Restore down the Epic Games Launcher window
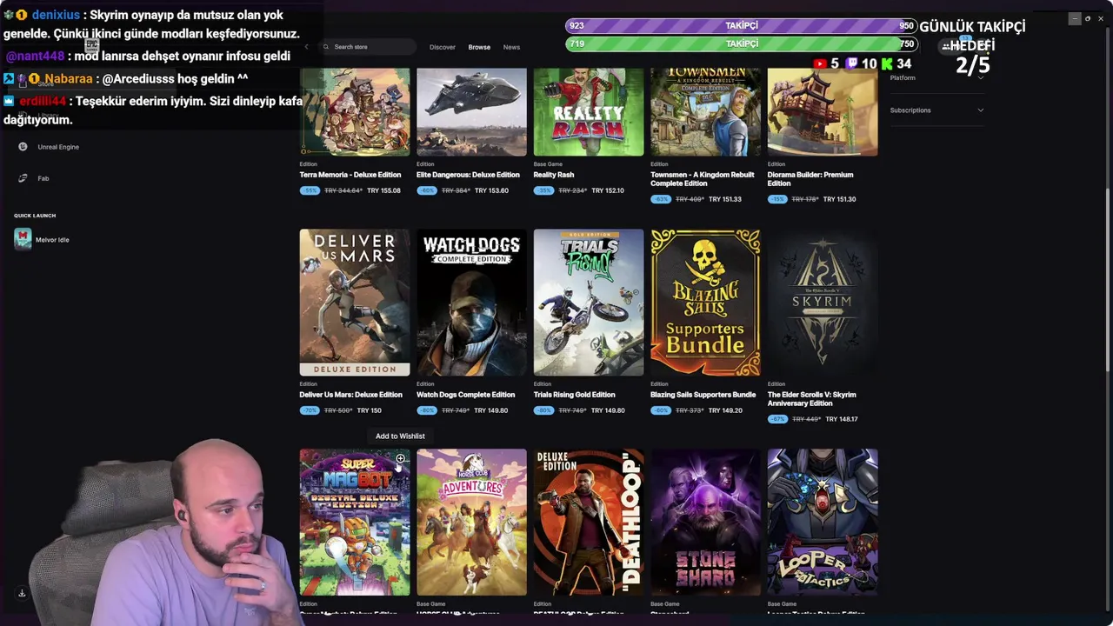1113x626 pixels. (1088, 18)
